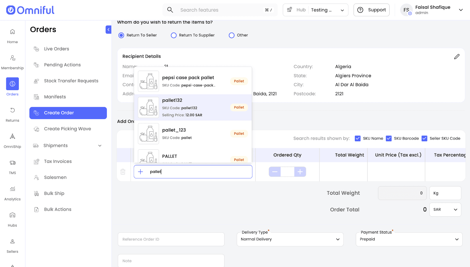Uncheck the SKU Barcode checkbox

pos(389,138)
